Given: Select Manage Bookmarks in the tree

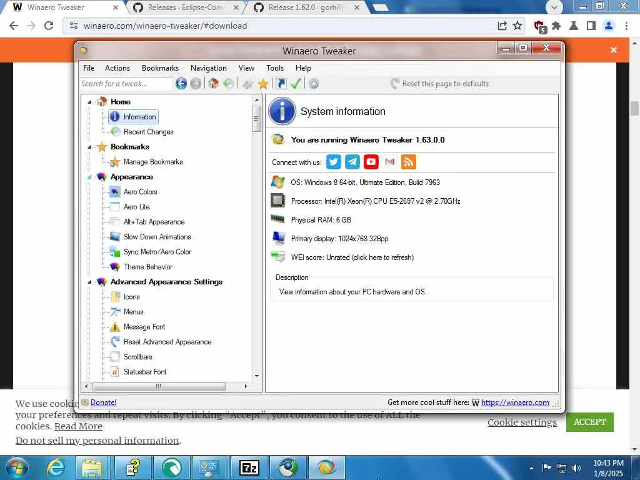Looking at the screenshot, I should [153, 162].
